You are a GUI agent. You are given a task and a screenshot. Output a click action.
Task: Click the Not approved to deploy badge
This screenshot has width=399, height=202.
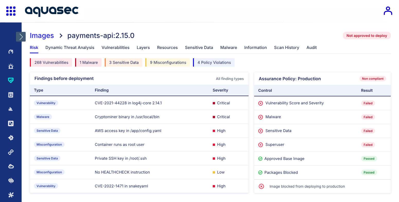point(367,36)
